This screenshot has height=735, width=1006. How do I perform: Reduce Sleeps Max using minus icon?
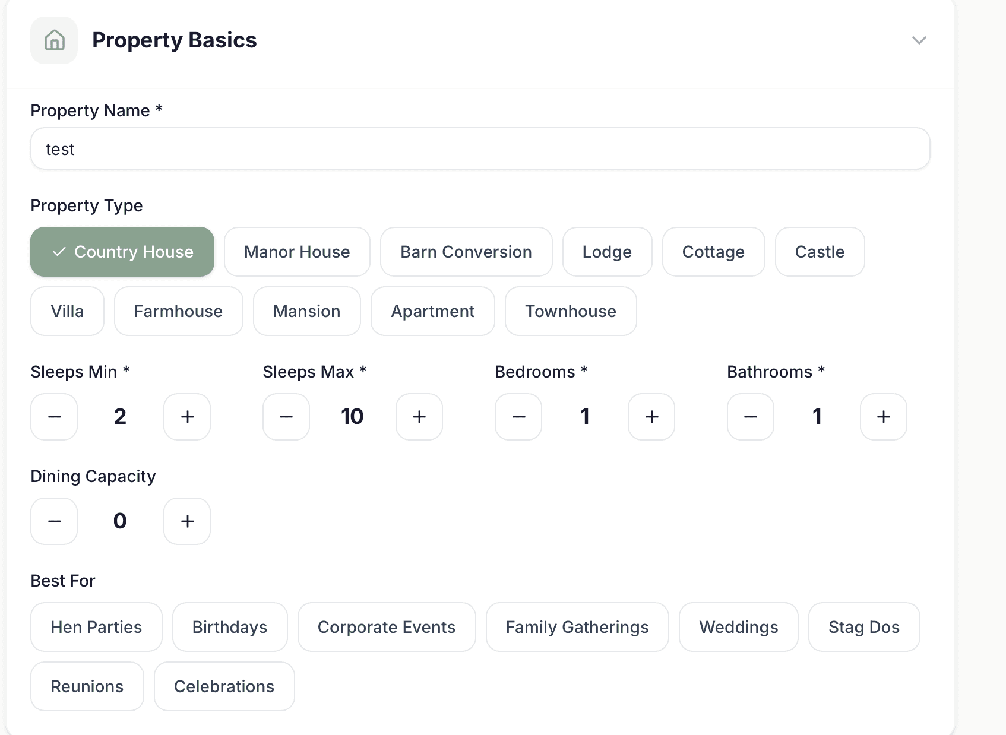coord(286,417)
